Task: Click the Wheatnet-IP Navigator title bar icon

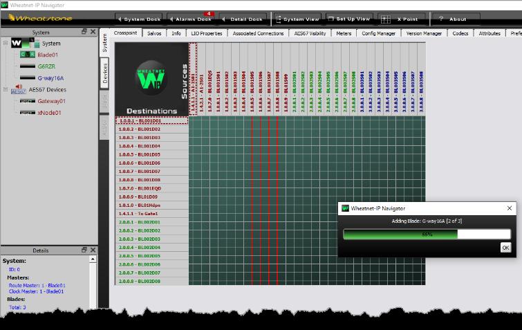Action: 4,5
